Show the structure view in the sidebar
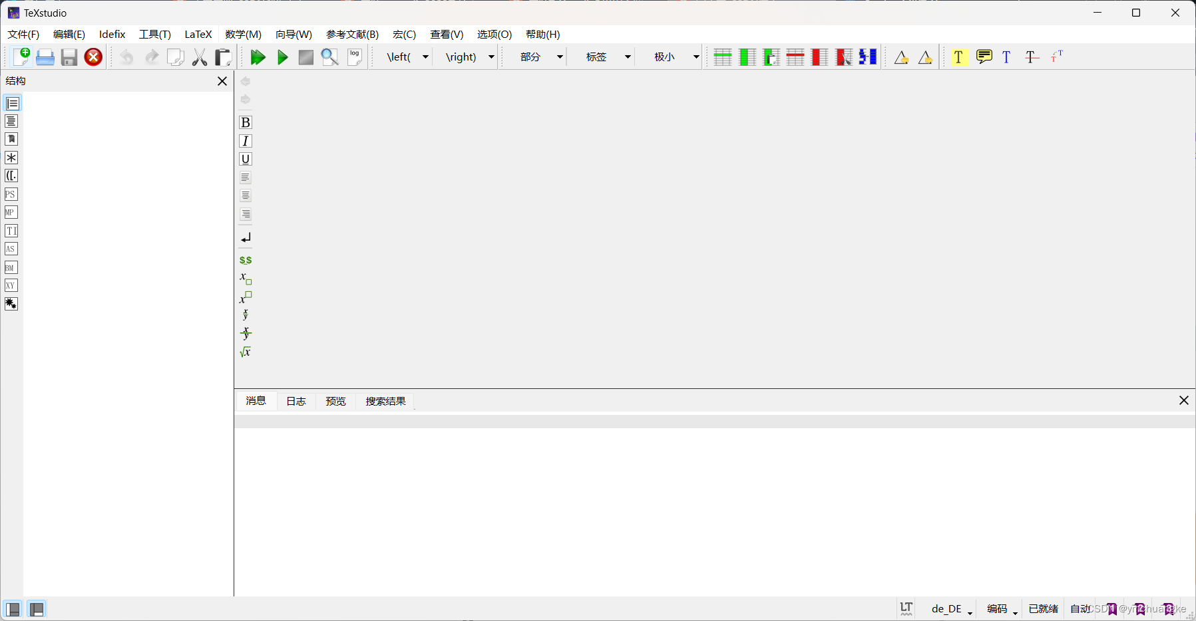Screen dimensions: 1196x621 coord(12,103)
